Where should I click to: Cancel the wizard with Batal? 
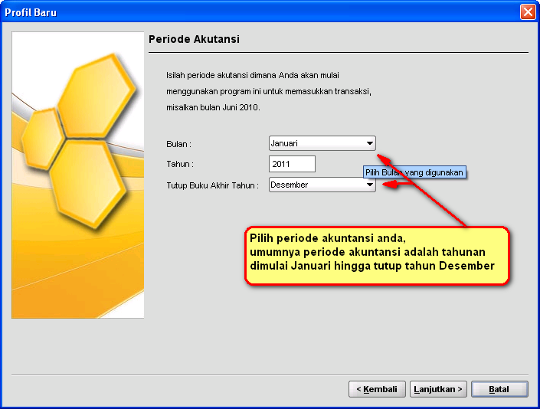tap(499, 389)
